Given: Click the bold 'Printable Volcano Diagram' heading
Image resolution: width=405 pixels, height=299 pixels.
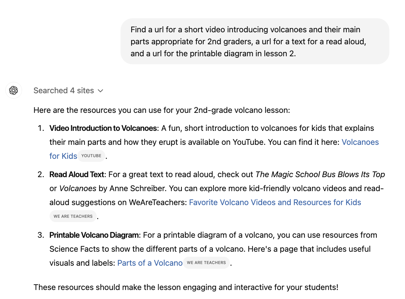Looking at the screenshot, I should tap(94, 235).
